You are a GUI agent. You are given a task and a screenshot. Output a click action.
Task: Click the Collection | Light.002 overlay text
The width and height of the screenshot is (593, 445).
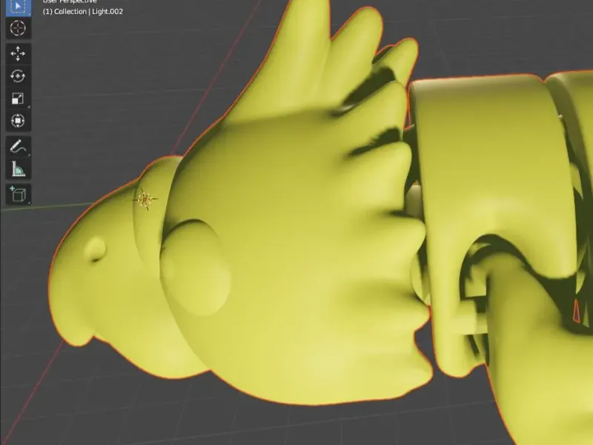(83, 11)
